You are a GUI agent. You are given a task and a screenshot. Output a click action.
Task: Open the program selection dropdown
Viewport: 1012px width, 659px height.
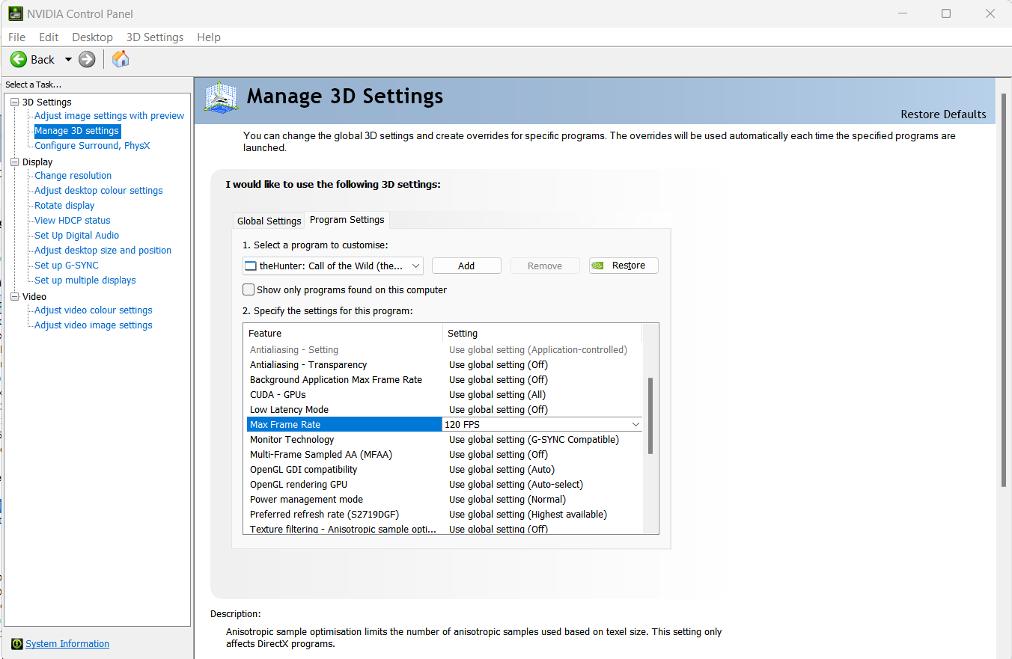[x=415, y=266]
